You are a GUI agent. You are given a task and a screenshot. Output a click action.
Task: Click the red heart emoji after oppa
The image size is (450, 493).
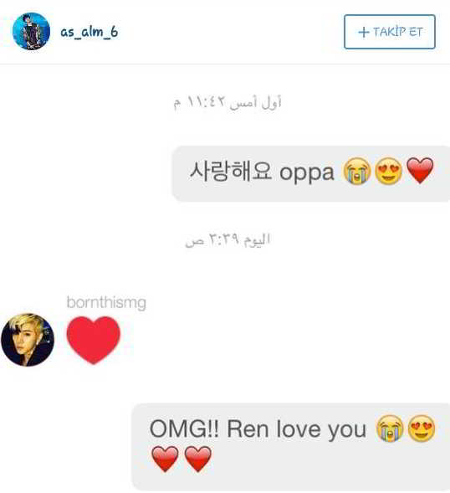click(420, 171)
